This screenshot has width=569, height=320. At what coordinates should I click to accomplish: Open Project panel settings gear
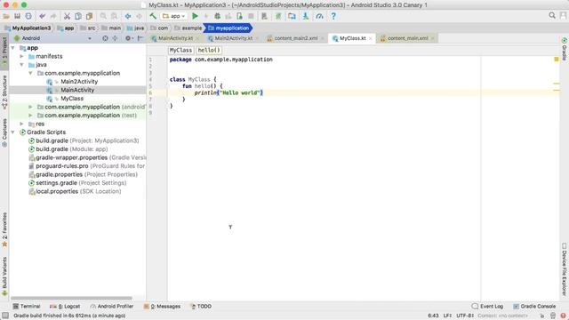point(128,38)
